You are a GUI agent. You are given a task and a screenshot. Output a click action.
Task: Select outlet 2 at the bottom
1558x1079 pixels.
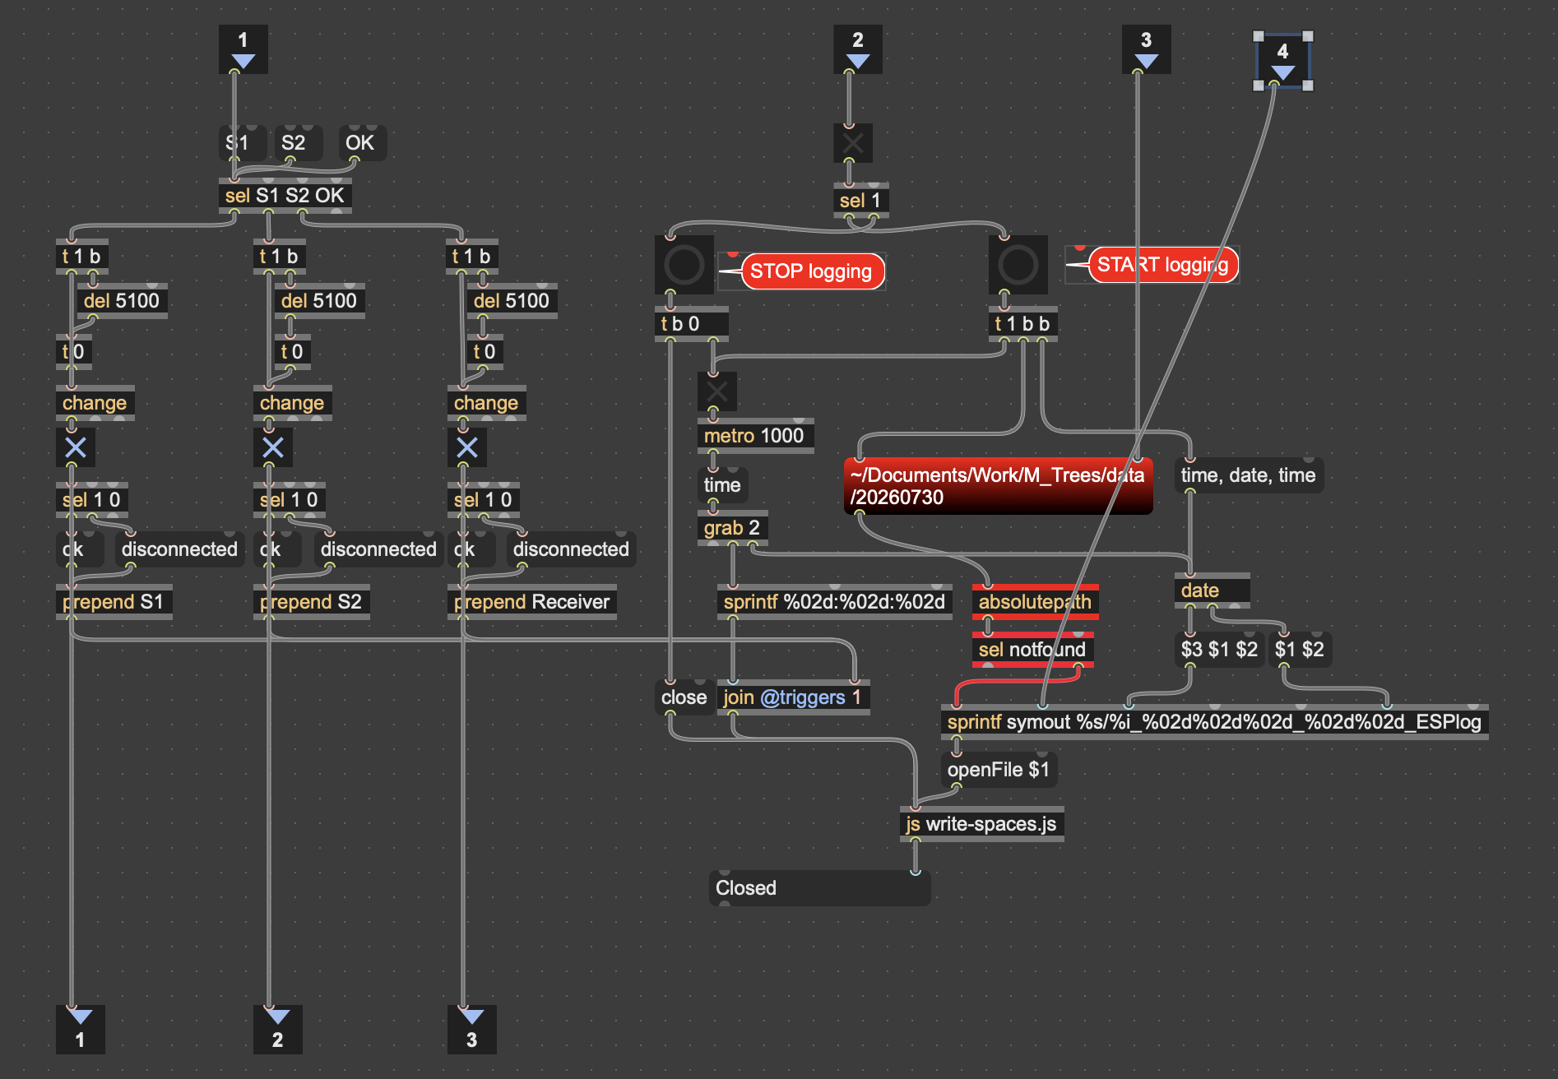click(x=277, y=1029)
